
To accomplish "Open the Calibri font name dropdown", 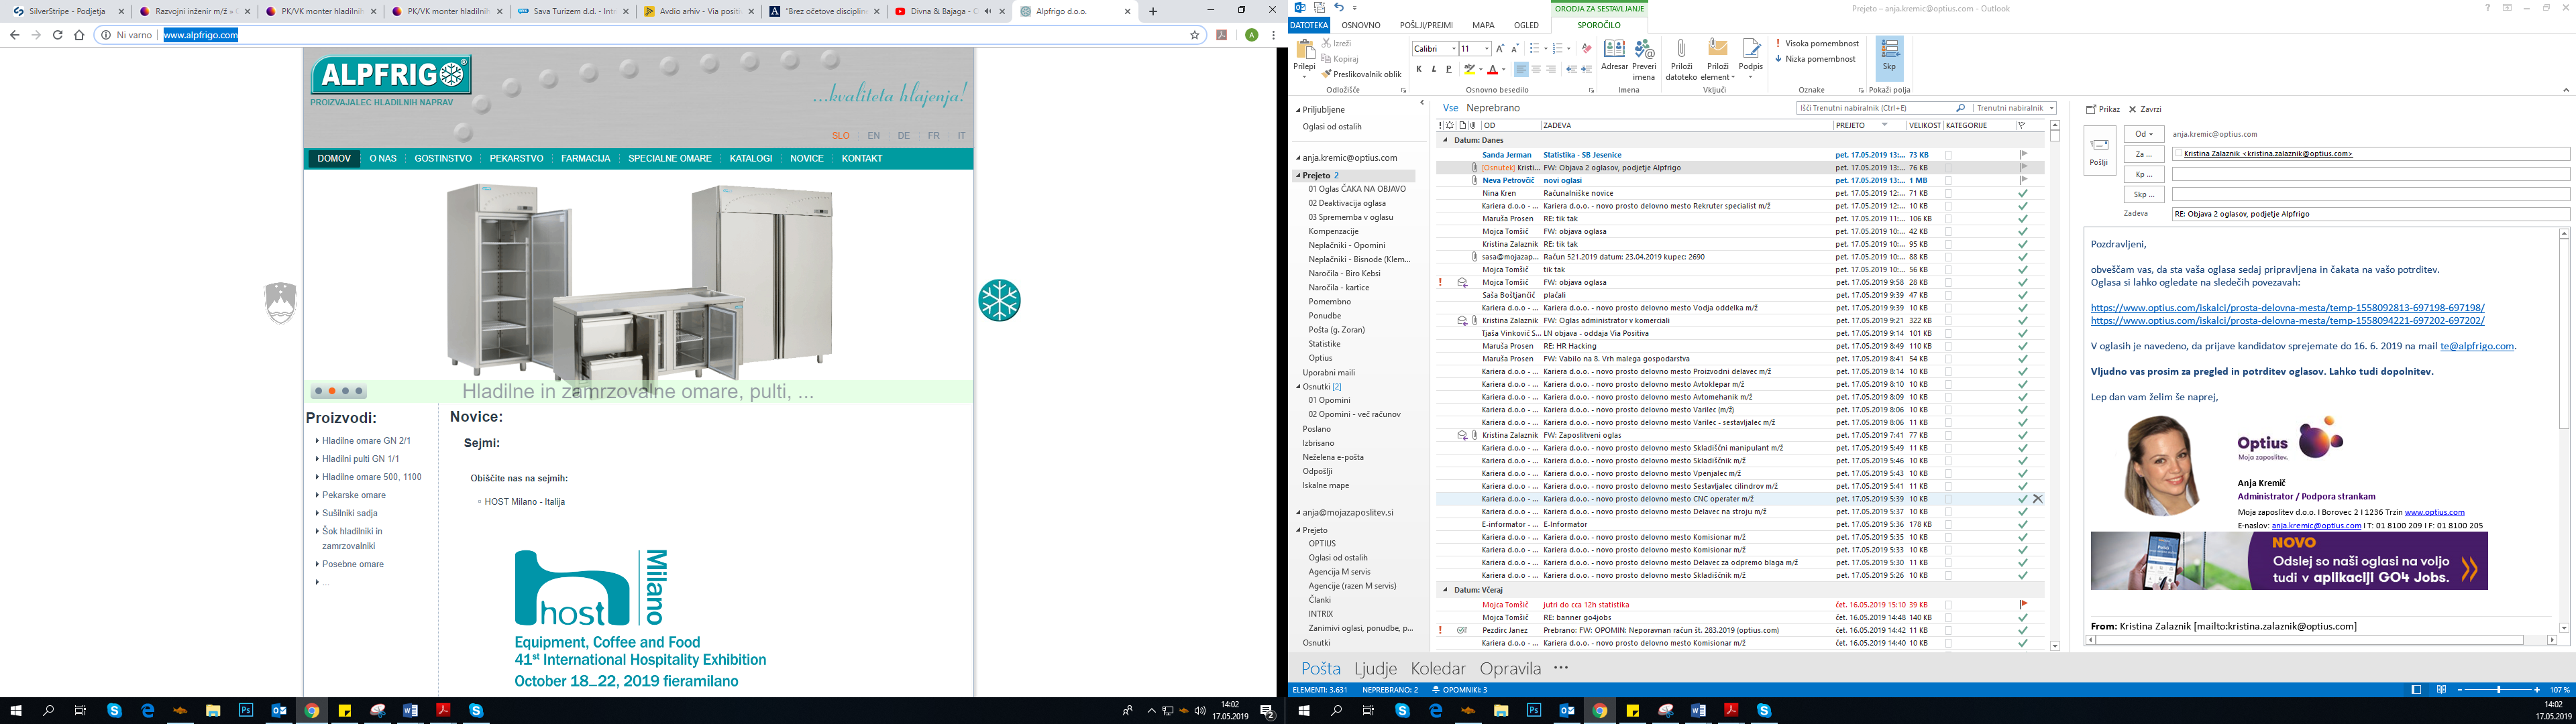I will (x=1453, y=48).
